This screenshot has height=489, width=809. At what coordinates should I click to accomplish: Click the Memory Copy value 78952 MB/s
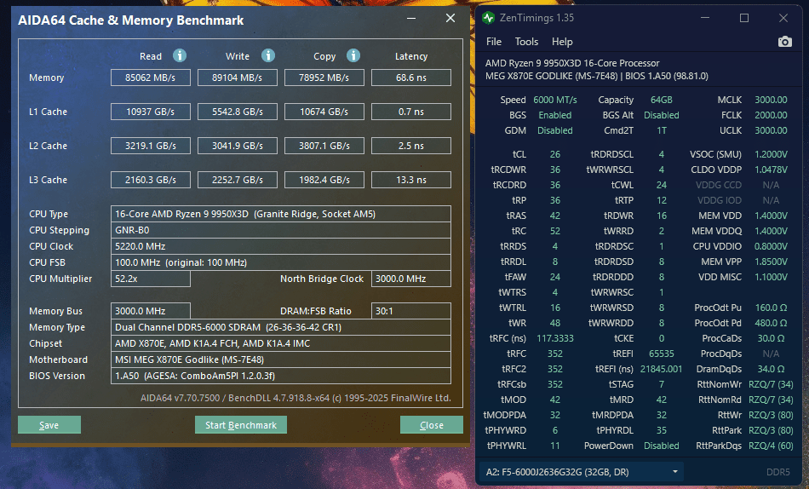tap(324, 78)
